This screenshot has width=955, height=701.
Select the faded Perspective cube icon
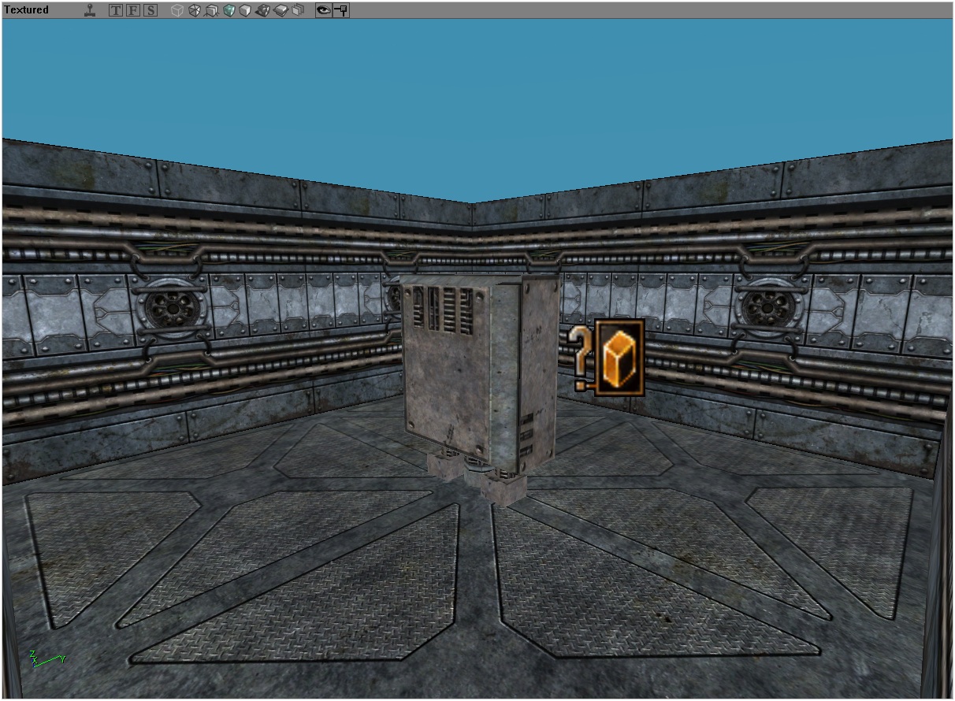tap(177, 11)
